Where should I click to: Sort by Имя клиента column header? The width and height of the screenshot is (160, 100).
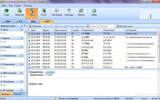62,30
